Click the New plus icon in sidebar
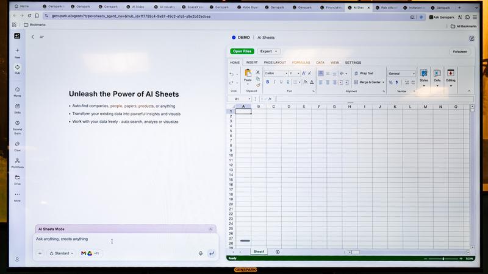Viewport: 488px width, 274px height. click(x=17, y=51)
